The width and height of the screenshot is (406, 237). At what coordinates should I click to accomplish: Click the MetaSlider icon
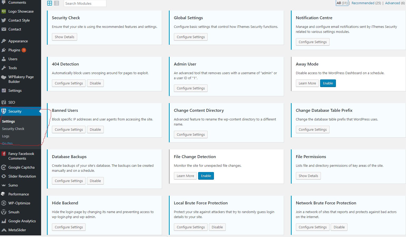pos(4,230)
